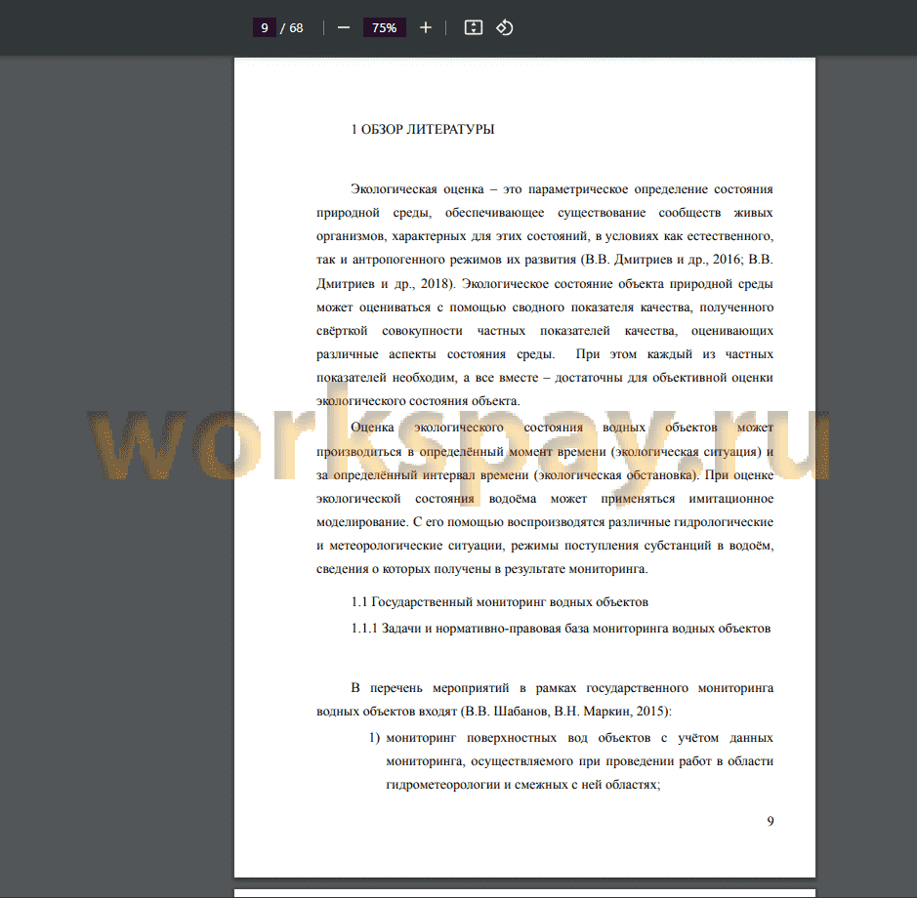
Task: Zoom out with the minus icon
Action: 344,27
